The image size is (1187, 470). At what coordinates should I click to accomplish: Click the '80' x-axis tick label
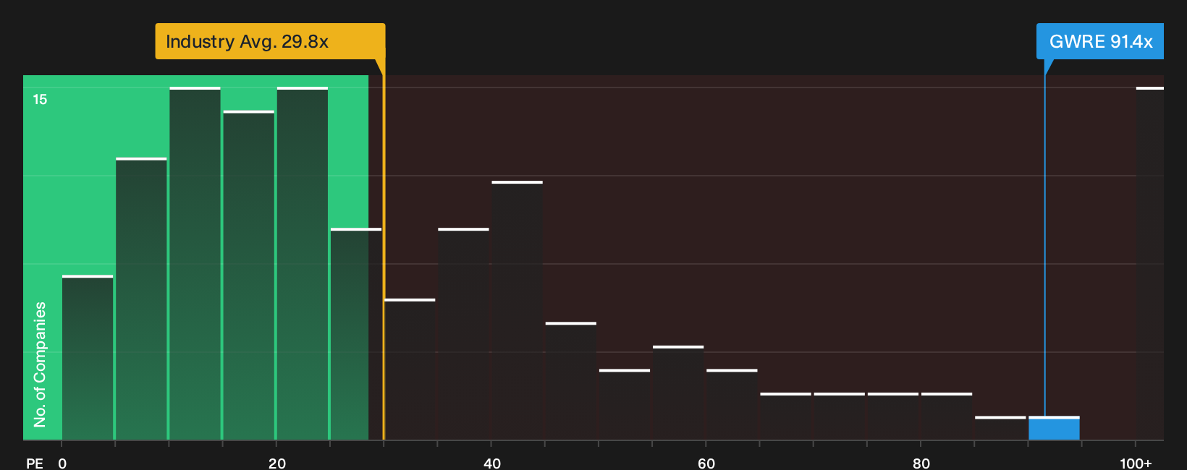pyautogui.click(x=921, y=463)
